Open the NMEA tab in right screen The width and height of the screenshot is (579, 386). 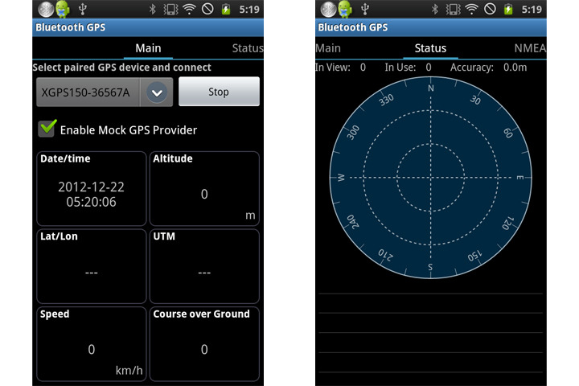pyautogui.click(x=530, y=48)
